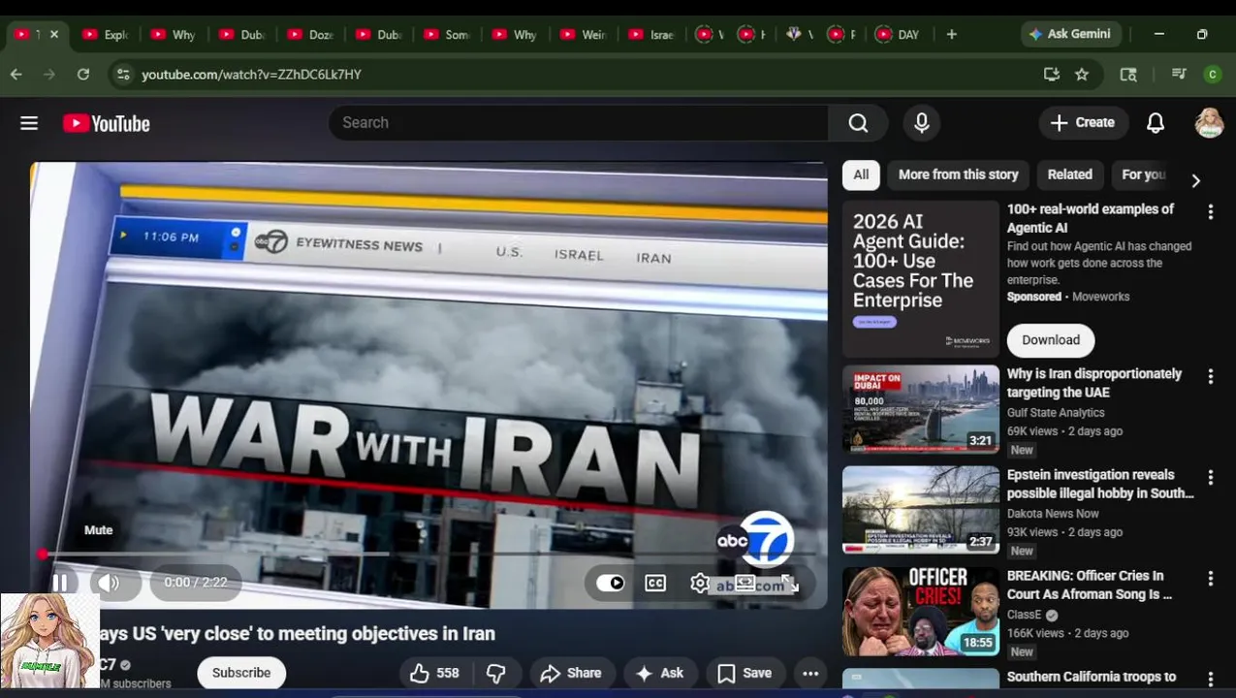Go back in browser history
Viewport: 1236px width, 698px height.
[16, 74]
